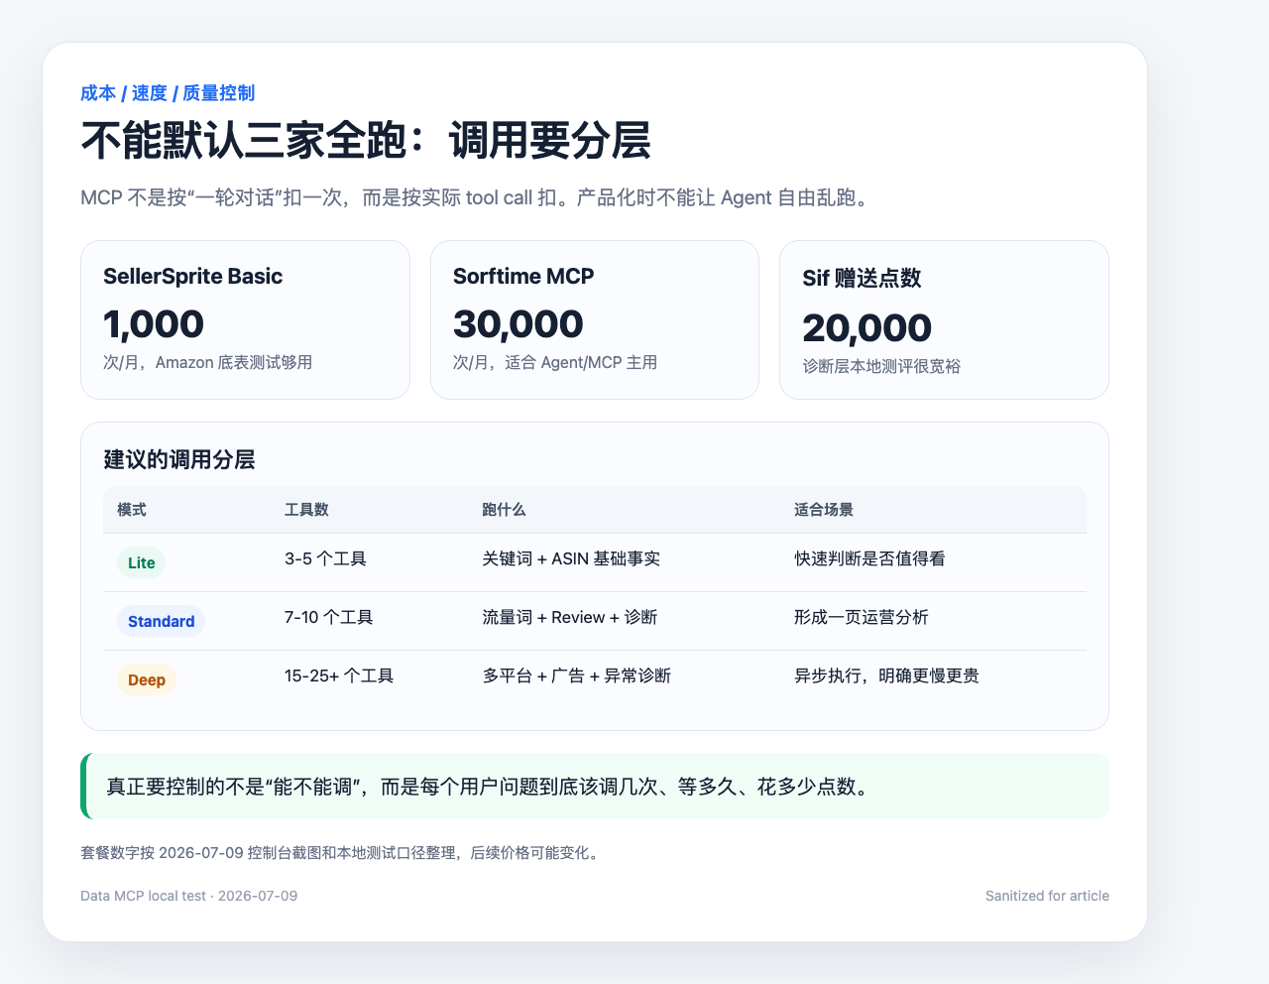Screen dimensions: 1269x984
Task: Click the footnote starting with 套餐数字按 2026-07-09
Action: [x=340, y=853]
